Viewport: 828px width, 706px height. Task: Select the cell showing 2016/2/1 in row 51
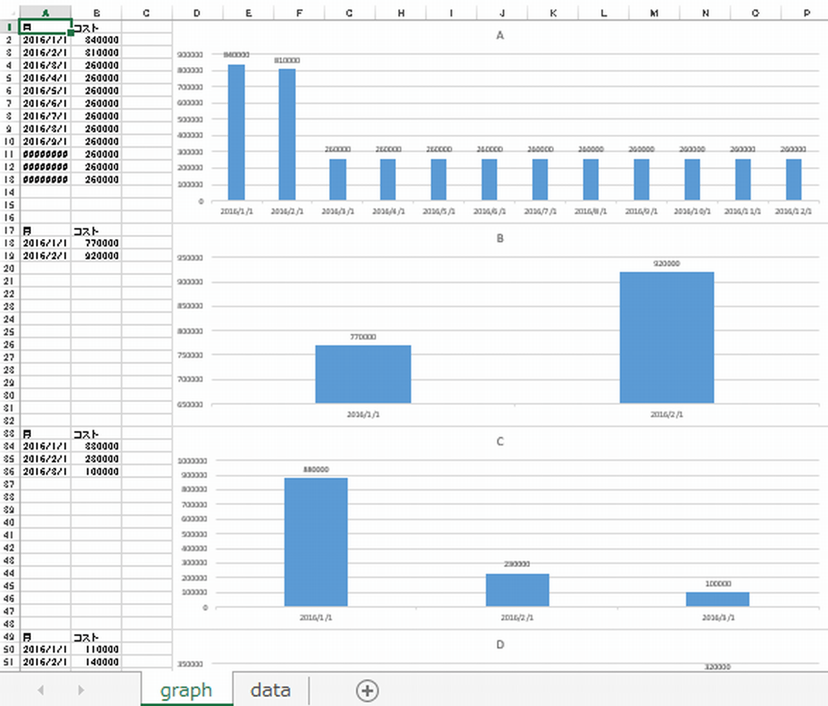coord(44,661)
